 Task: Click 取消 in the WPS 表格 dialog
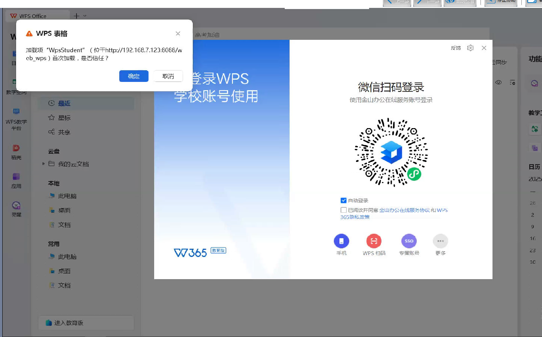point(168,76)
